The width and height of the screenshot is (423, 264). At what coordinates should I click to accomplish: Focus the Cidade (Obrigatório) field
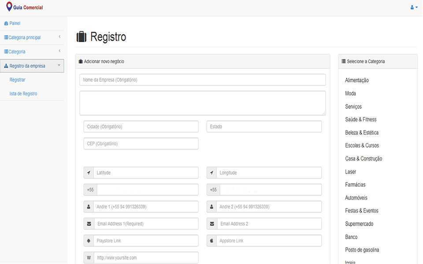141,127
